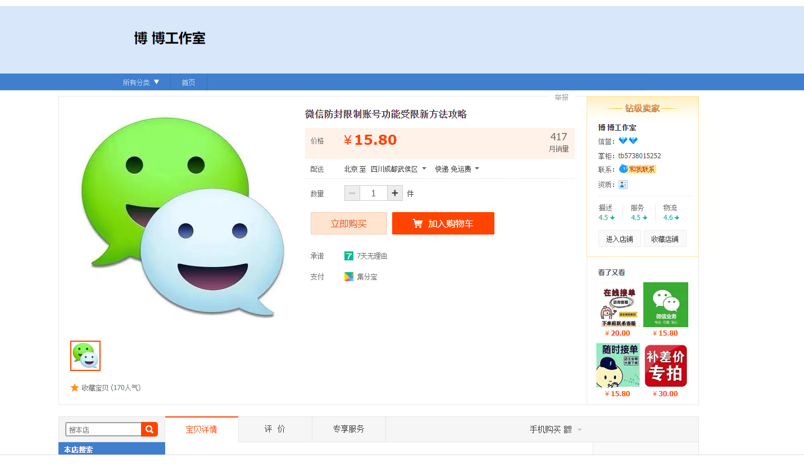The height and width of the screenshot is (468, 804).
Task: Click the 立即购买 button
Action: tap(349, 223)
